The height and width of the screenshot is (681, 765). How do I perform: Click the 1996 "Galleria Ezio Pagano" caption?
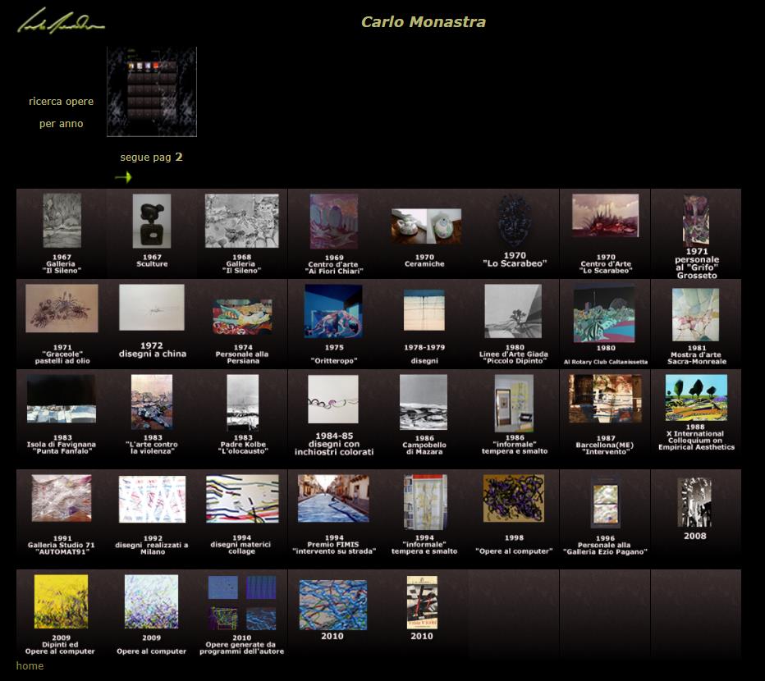tap(605, 551)
